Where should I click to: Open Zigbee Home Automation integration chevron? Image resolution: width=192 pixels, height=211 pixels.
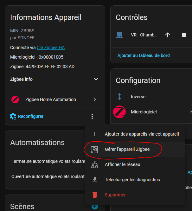[x=95, y=99]
